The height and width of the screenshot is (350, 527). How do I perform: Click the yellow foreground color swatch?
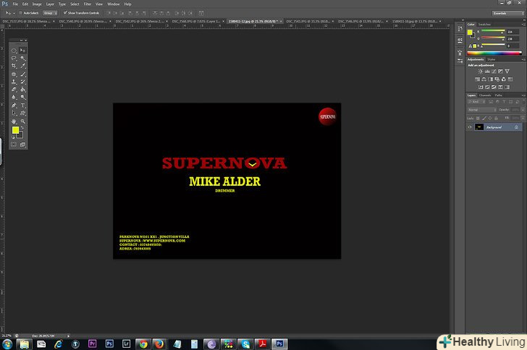(x=15, y=129)
